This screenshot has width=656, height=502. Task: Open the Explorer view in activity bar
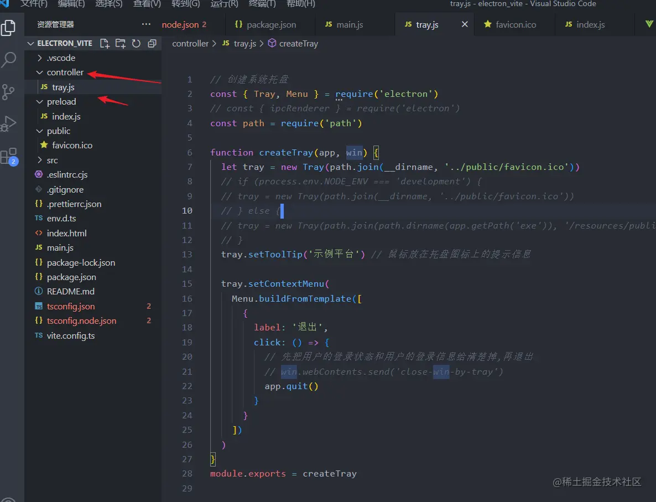pos(8,28)
